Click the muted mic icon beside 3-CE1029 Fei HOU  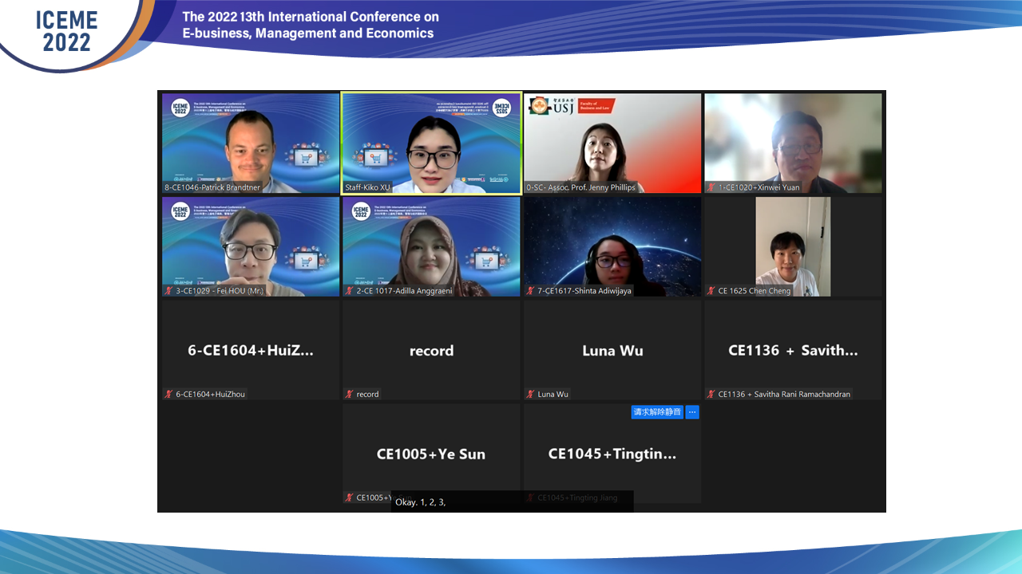click(168, 291)
